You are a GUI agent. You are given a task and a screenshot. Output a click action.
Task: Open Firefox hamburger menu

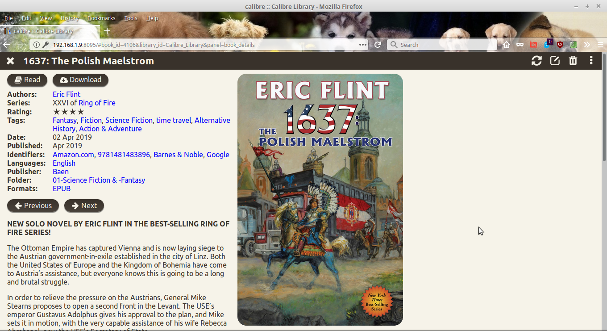pyautogui.click(x=600, y=45)
